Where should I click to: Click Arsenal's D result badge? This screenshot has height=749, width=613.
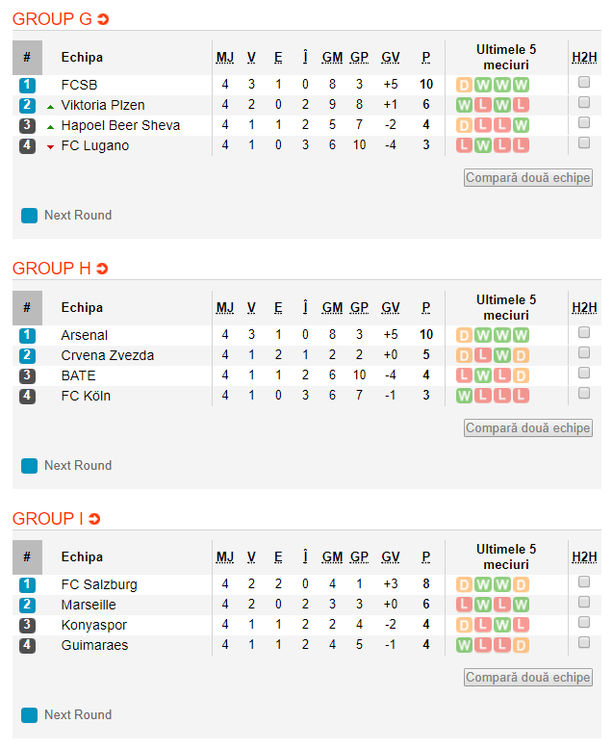[464, 335]
